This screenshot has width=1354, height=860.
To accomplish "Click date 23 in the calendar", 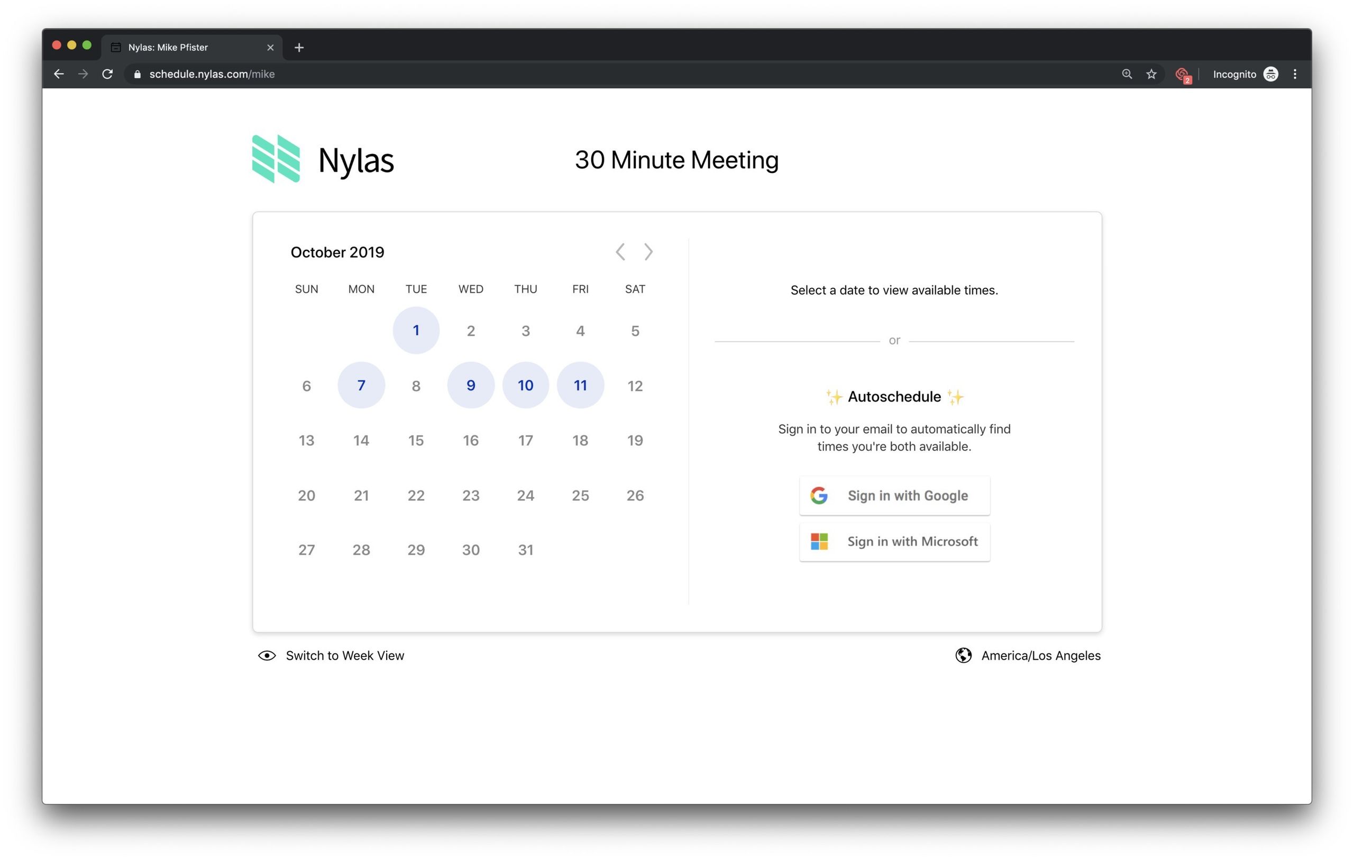I will tap(471, 496).
